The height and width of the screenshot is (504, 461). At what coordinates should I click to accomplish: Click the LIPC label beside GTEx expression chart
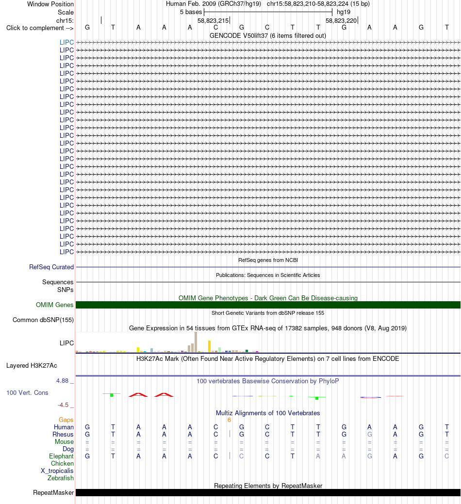point(66,343)
